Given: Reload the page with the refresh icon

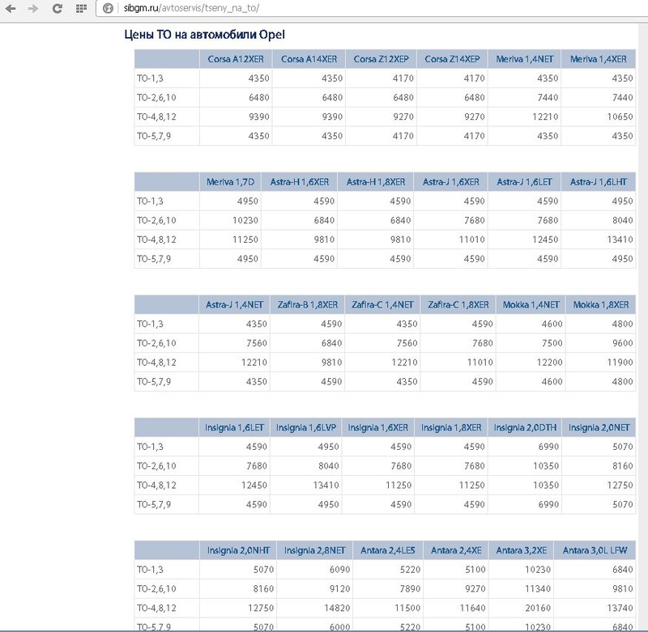Looking at the screenshot, I should click(x=57, y=8).
